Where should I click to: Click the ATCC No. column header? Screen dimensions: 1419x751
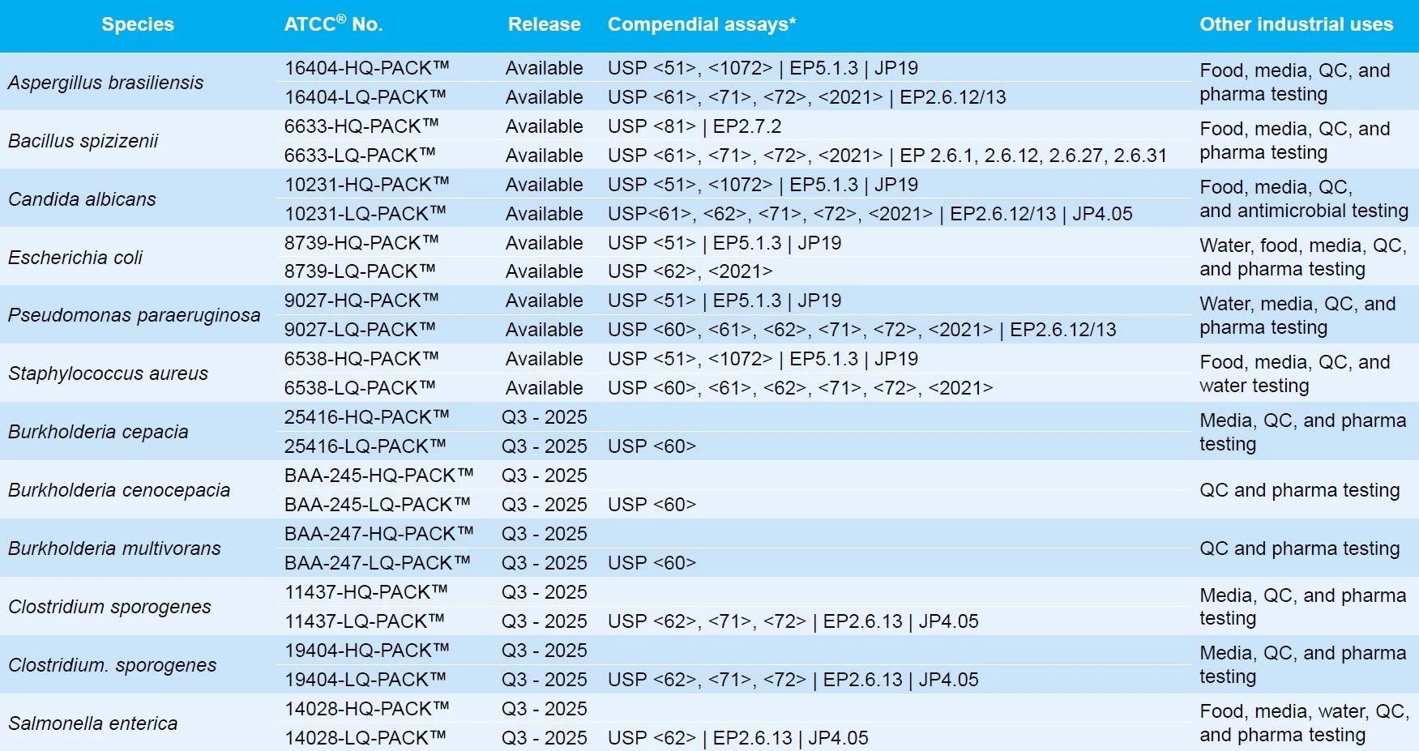coord(333,24)
